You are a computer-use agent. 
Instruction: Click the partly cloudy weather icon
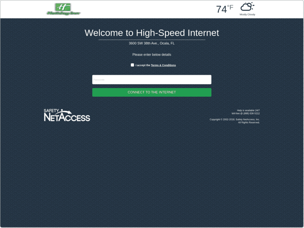tap(247, 7)
